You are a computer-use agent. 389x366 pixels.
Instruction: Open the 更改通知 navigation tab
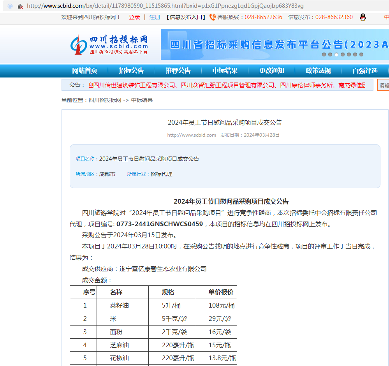(x=272, y=71)
